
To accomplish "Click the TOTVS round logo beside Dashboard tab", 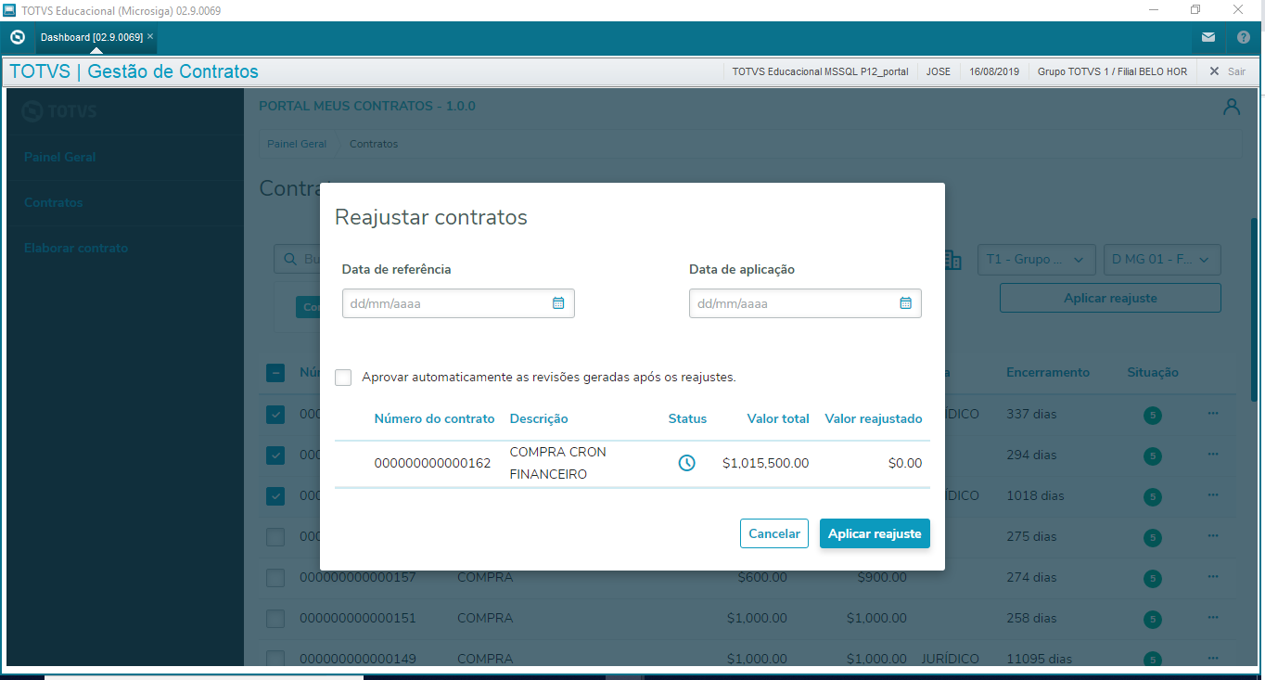I will [17, 37].
